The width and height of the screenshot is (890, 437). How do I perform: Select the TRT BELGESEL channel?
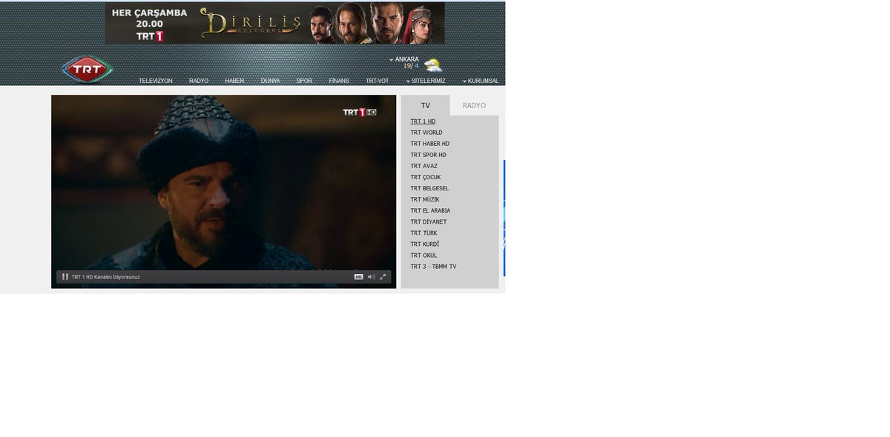(429, 188)
